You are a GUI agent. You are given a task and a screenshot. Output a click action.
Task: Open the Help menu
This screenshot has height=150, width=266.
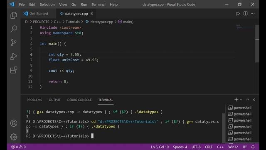click(113, 5)
